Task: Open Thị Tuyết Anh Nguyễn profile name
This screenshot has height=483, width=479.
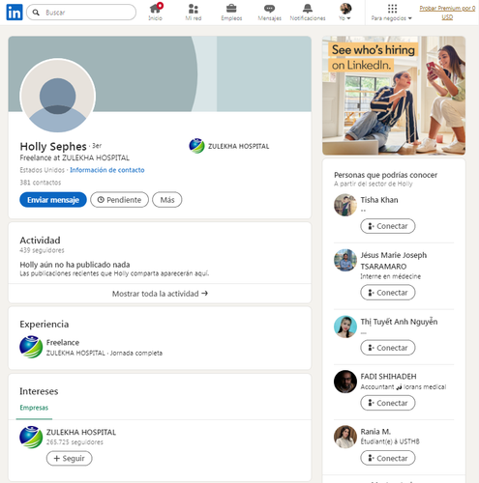Action: pyautogui.click(x=399, y=322)
